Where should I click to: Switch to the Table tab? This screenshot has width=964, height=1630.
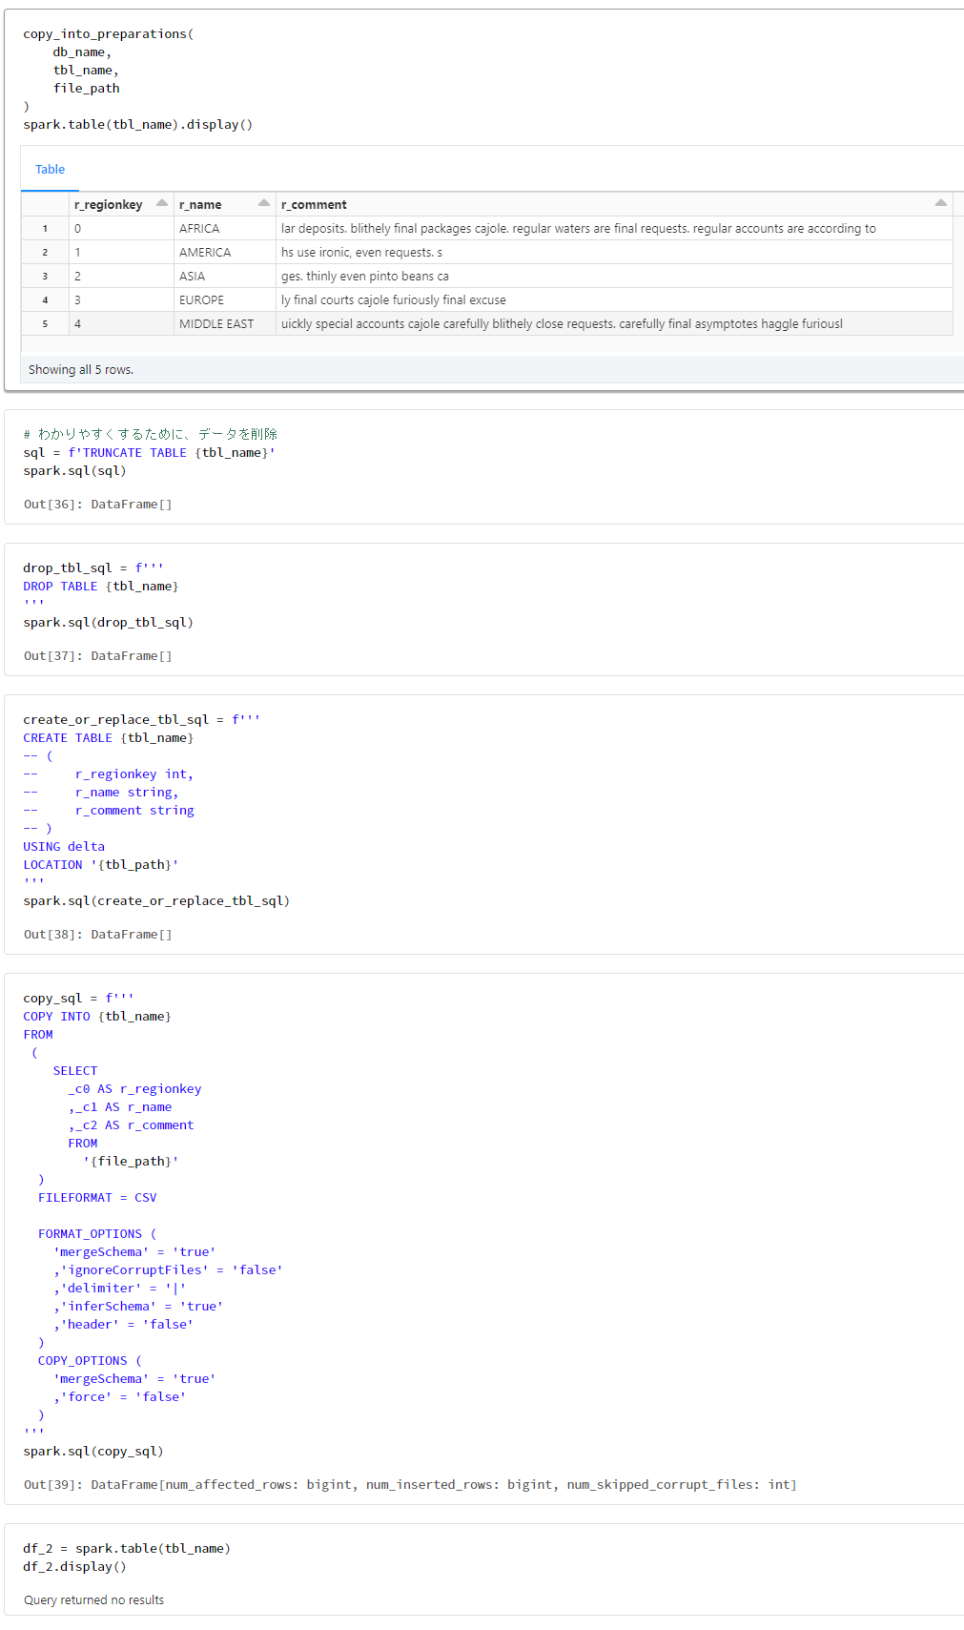[x=50, y=170]
